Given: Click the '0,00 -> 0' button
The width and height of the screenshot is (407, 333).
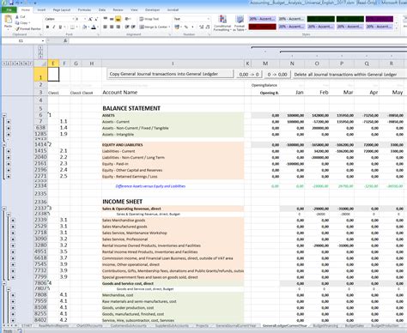Looking at the screenshot, I should tap(249, 75).
